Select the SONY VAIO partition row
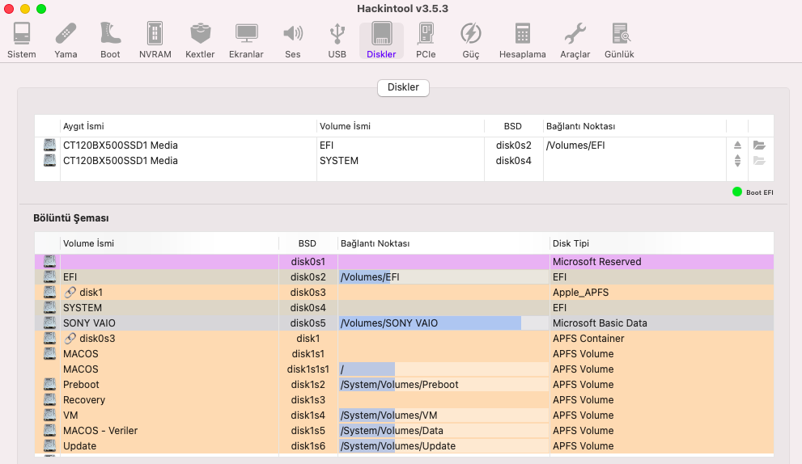This screenshot has height=464, width=802. 162,323
